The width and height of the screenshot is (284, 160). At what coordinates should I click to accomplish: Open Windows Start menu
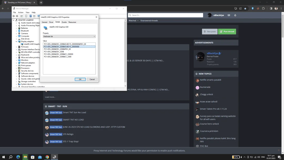pos(3,157)
